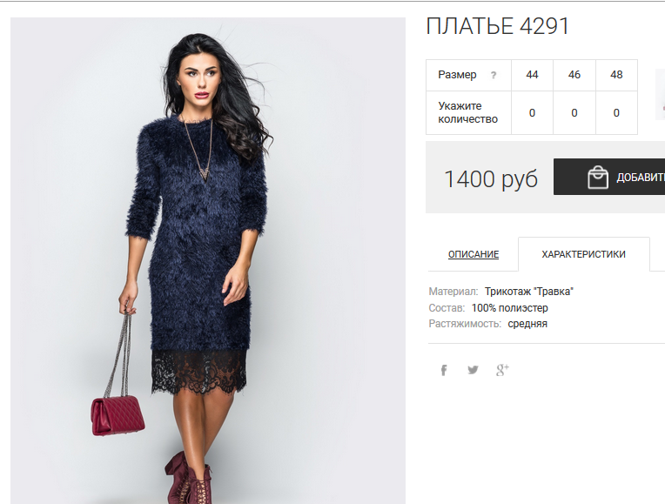Click the partial thumbnail beside size table
665x504 pixels.
coord(661,94)
